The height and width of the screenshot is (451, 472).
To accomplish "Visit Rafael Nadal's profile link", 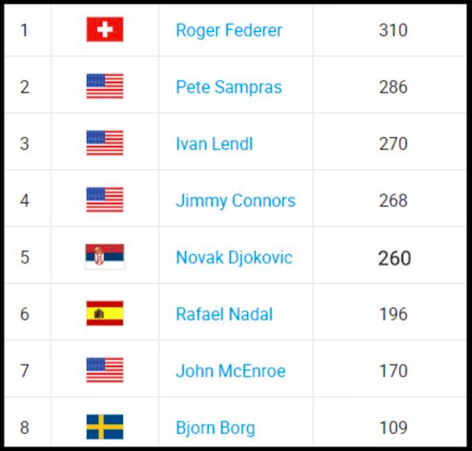I will [224, 315].
